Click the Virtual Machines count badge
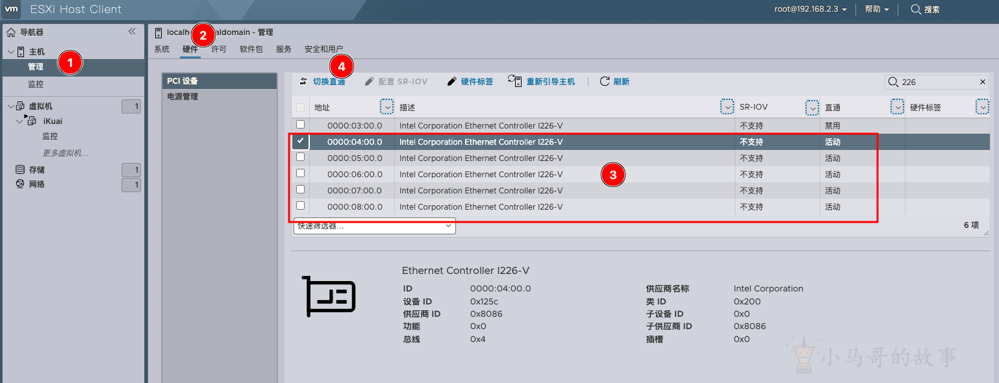Screen dimensions: 999x383 [x=131, y=106]
